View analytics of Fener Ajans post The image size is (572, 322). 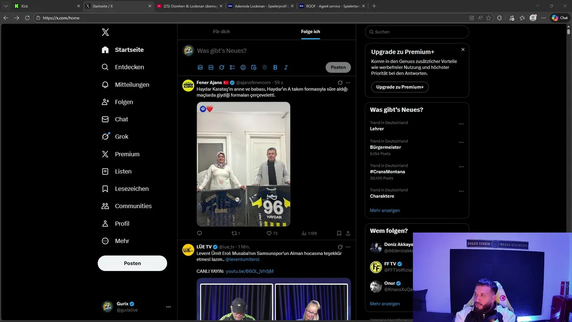pos(309,233)
